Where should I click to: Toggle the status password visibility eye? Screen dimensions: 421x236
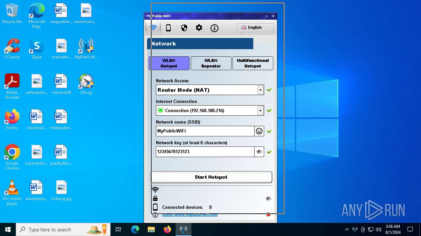268,199
